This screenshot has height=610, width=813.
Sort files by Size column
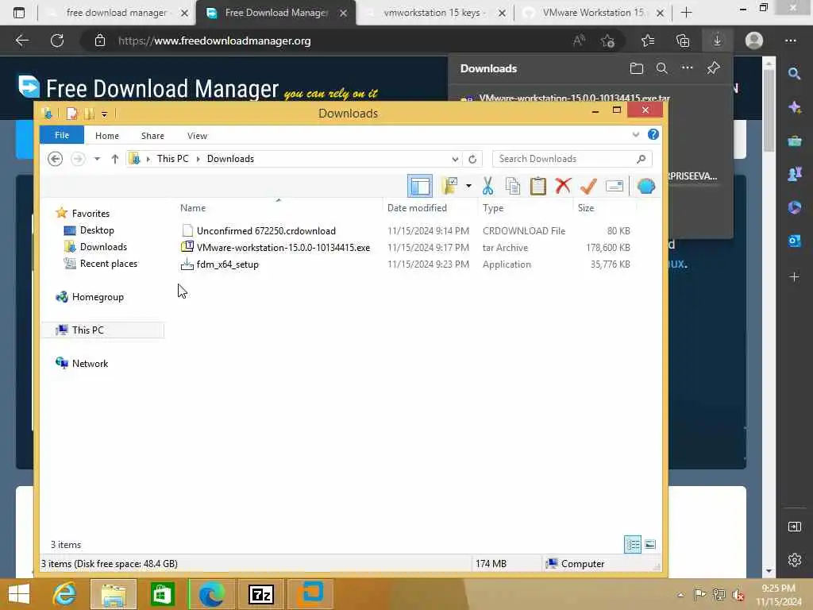pyautogui.click(x=586, y=208)
